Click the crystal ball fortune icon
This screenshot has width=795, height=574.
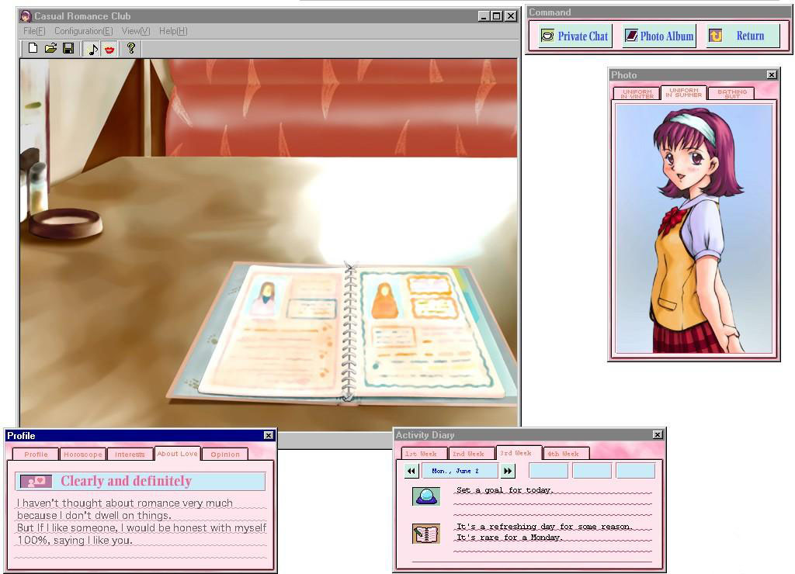pos(425,496)
